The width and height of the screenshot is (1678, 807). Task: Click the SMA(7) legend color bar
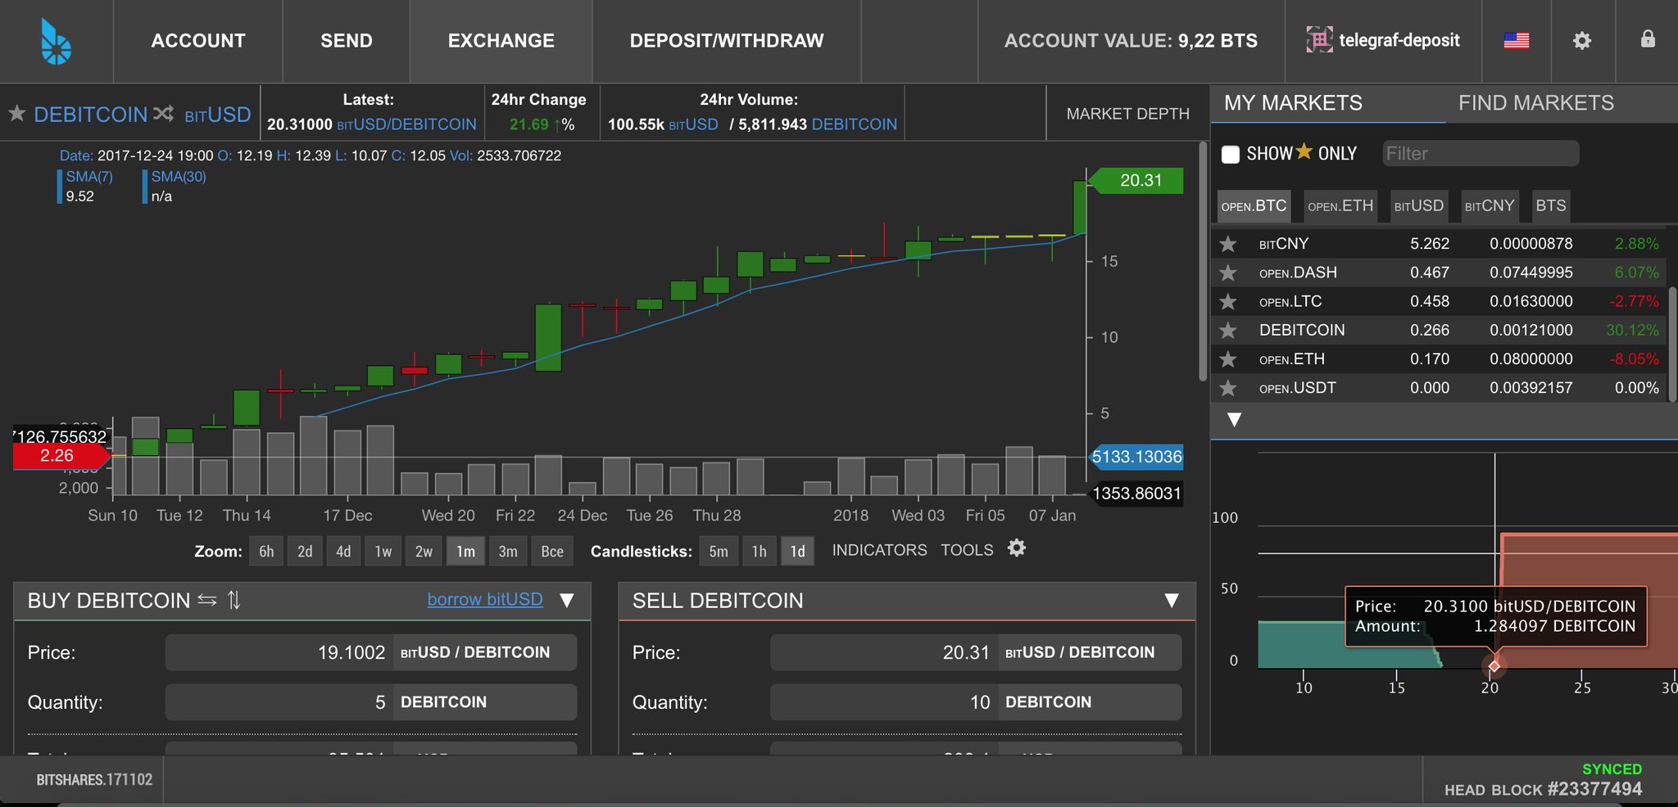pos(60,187)
